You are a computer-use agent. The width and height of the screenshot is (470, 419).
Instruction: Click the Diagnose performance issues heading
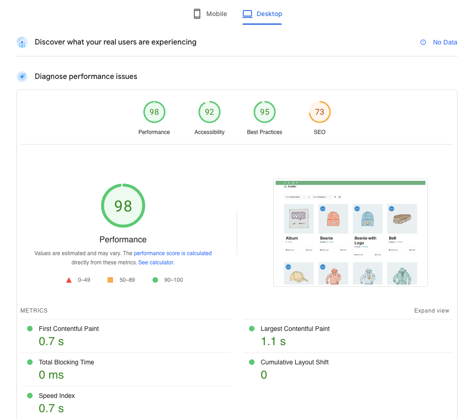[x=86, y=76]
